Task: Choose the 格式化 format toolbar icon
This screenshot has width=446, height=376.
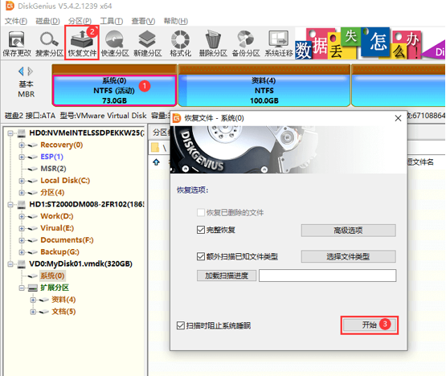Action: click(x=180, y=43)
